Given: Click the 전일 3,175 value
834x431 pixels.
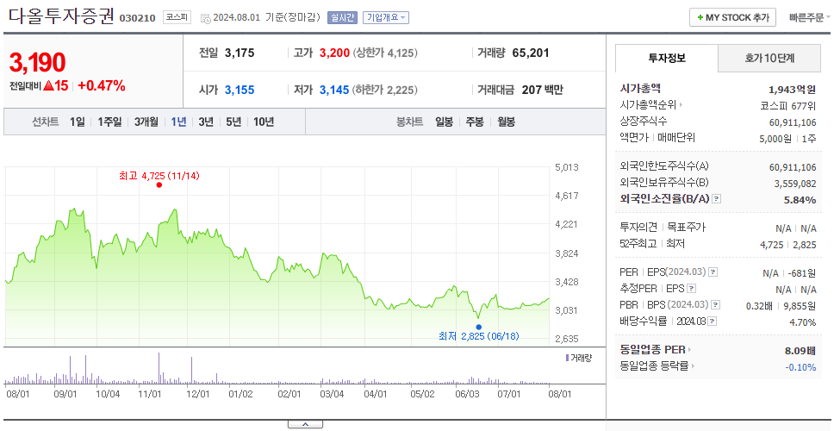Looking at the screenshot, I should pyautogui.click(x=240, y=53).
